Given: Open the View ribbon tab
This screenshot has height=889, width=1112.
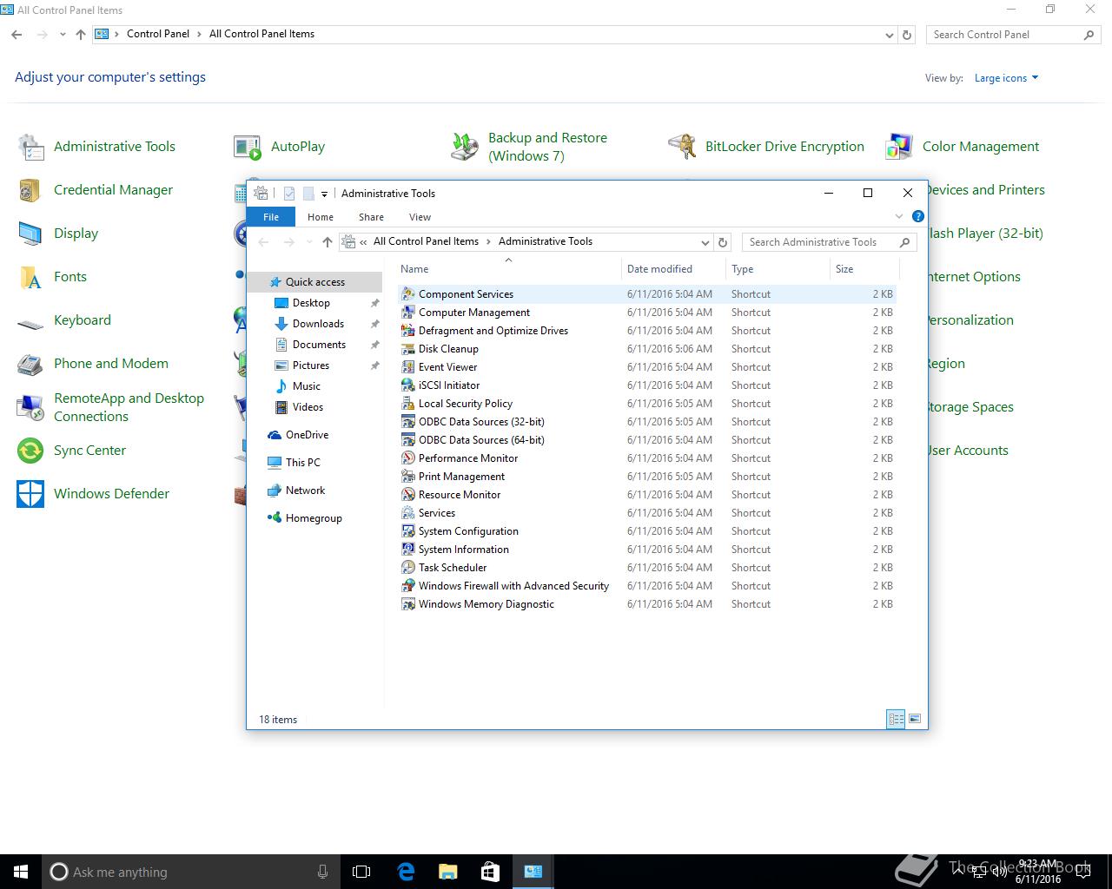Looking at the screenshot, I should click(420, 217).
